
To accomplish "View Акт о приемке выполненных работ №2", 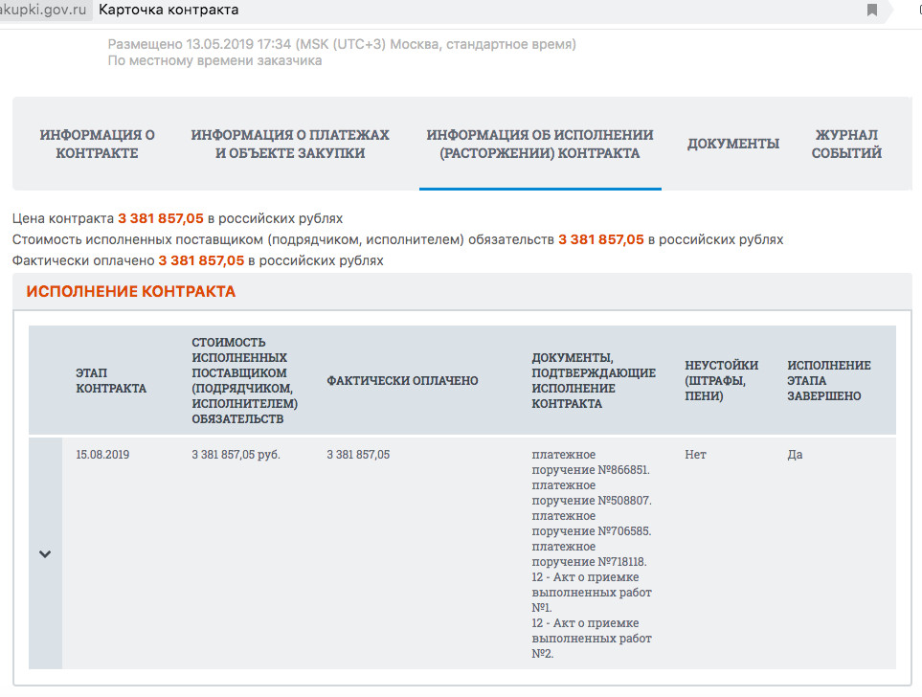I will click(x=591, y=638).
